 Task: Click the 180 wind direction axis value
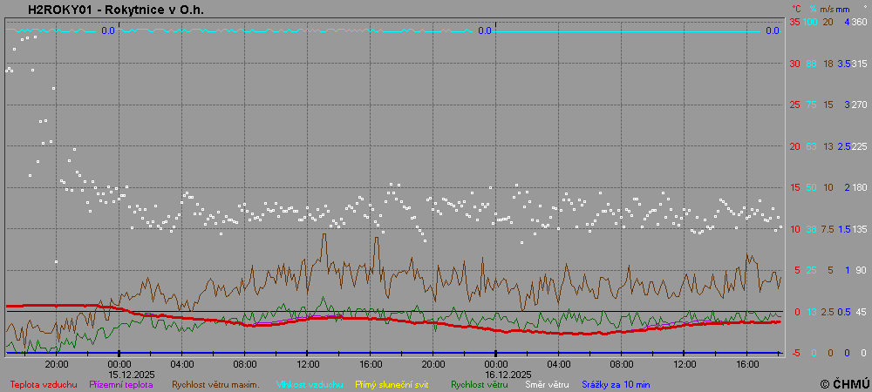pyautogui.click(x=859, y=187)
